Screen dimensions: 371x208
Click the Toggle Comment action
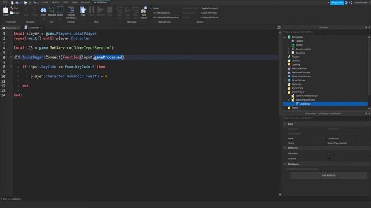tap(209, 8)
